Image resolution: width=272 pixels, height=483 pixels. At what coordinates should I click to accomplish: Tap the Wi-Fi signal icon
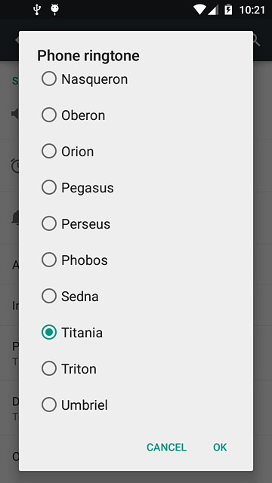tap(199, 10)
